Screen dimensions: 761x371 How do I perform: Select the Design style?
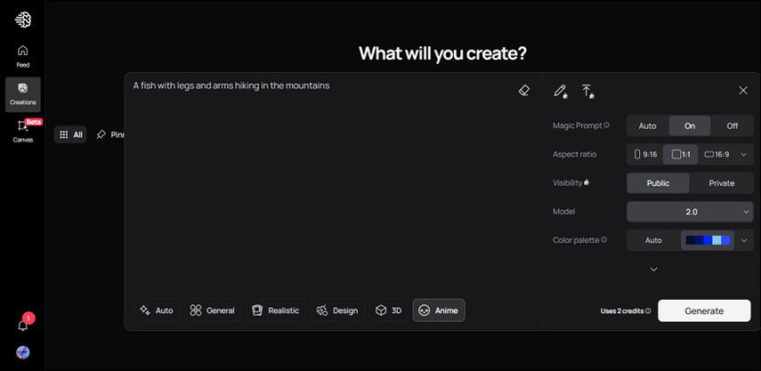click(337, 311)
